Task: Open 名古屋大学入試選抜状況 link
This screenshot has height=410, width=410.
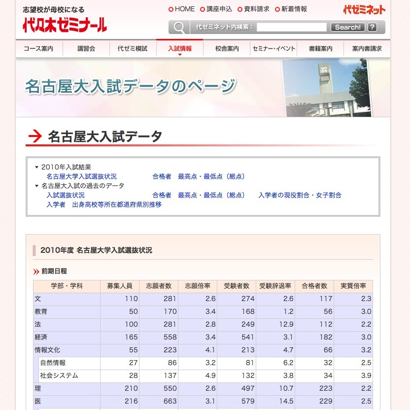Action: coord(82,176)
